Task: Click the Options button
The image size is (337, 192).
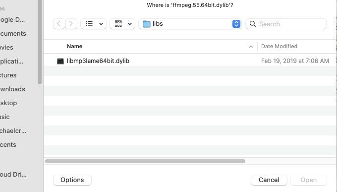Action: click(x=72, y=180)
